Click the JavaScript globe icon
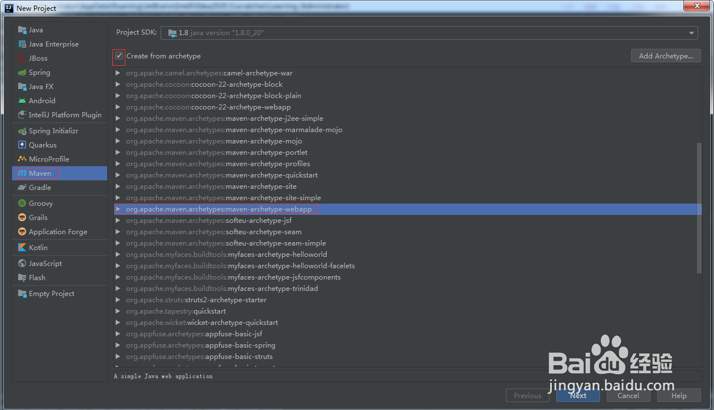 [x=22, y=264]
